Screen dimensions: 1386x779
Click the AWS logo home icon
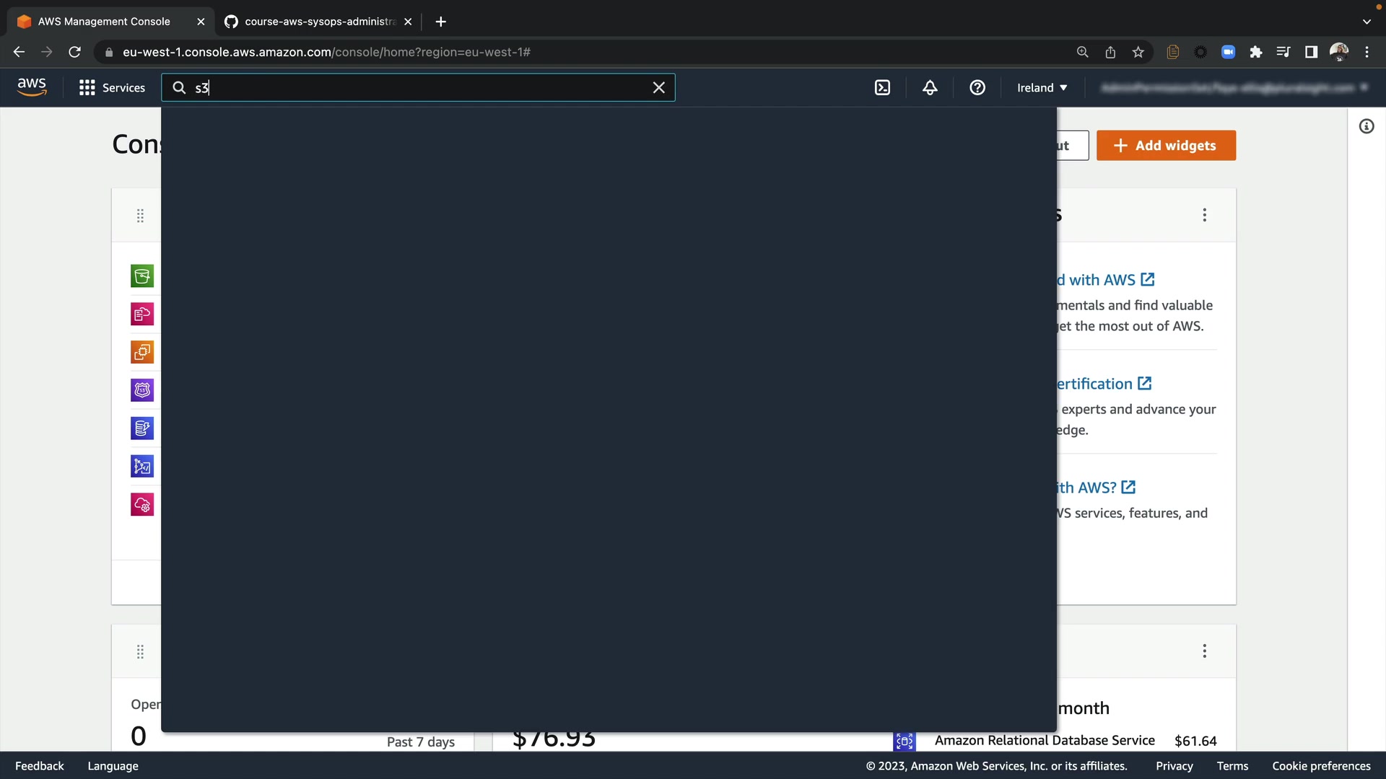pos(32,87)
